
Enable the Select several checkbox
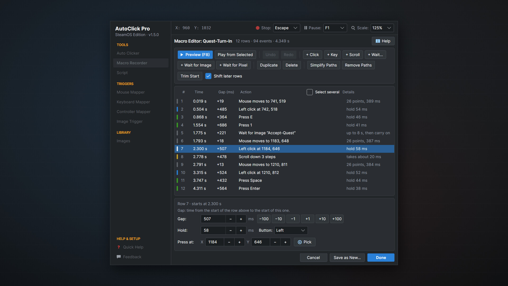(x=310, y=92)
